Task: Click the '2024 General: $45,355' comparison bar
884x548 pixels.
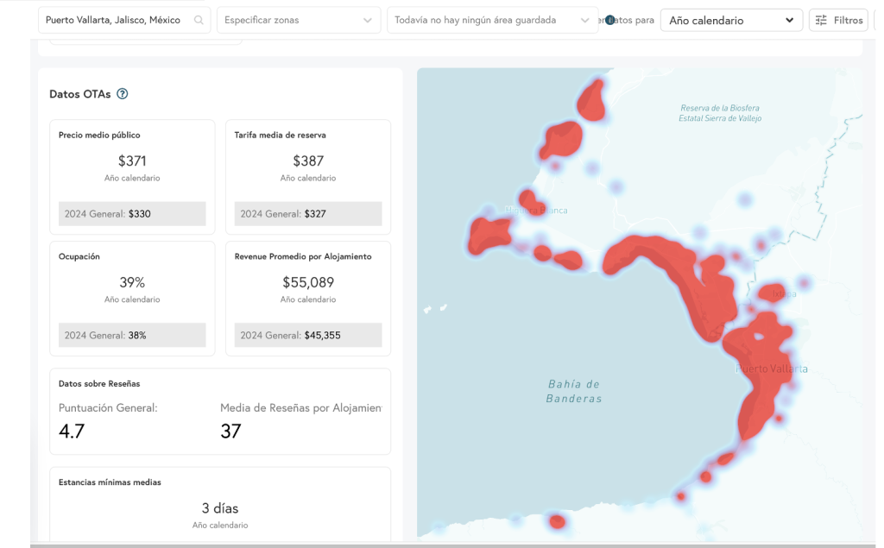Action: point(308,335)
